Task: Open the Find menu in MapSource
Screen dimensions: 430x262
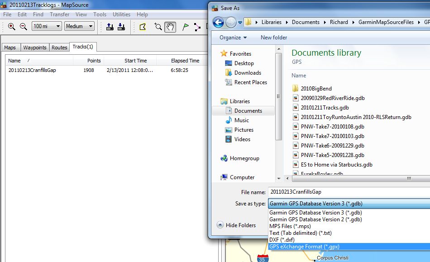Action: coord(38,14)
